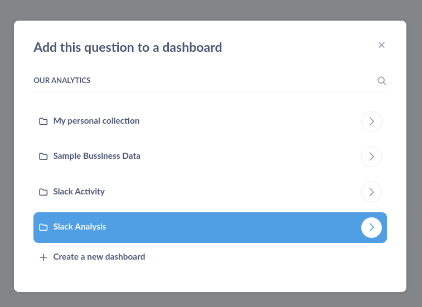Image resolution: width=422 pixels, height=307 pixels.
Task: Click Create a new dashboard
Action: [x=99, y=257]
